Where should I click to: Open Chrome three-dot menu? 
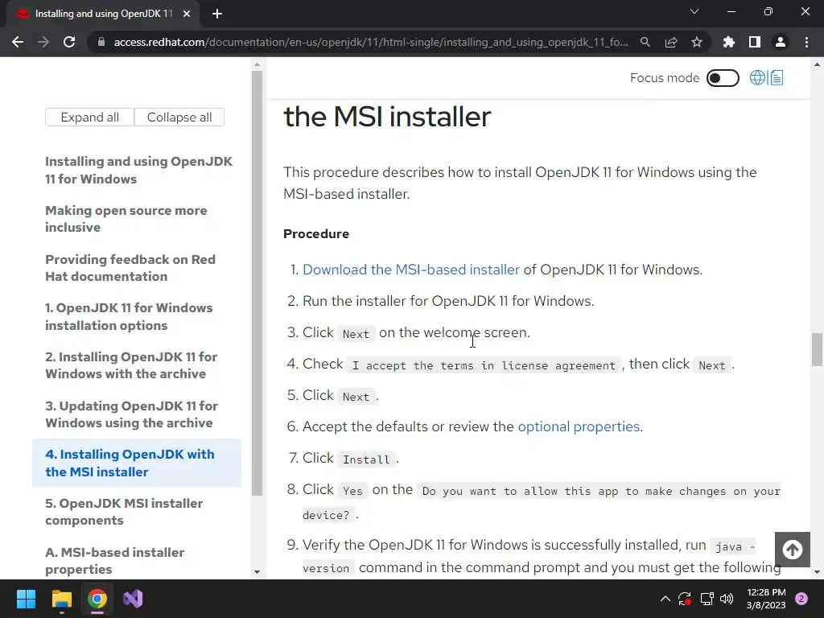[x=806, y=42]
